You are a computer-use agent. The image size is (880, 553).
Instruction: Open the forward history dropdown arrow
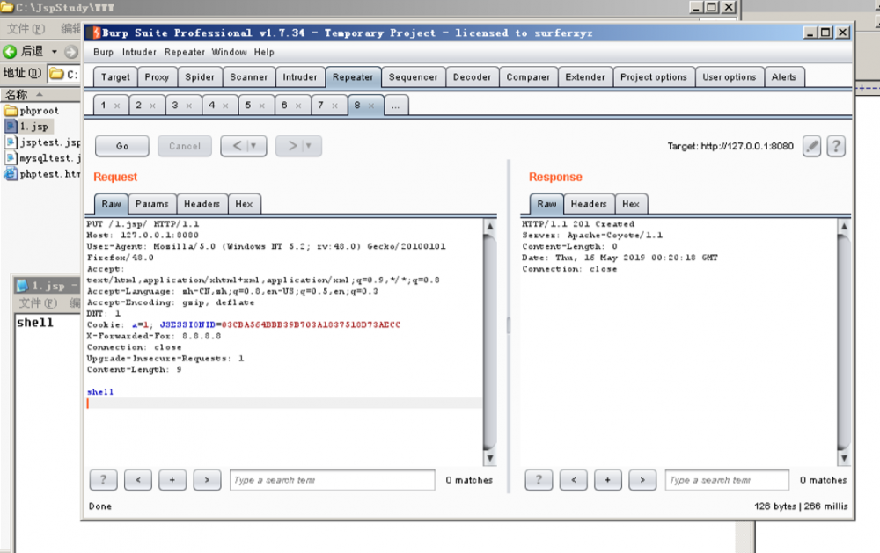point(309,146)
